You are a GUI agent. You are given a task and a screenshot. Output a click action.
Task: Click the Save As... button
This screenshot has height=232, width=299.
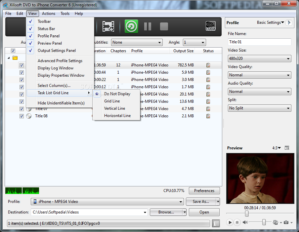point(201,202)
